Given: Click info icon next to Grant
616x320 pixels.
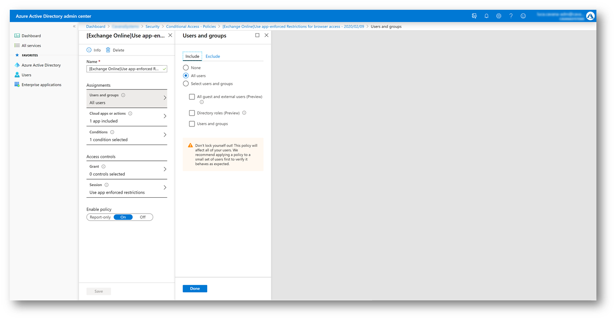Looking at the screenshot, I should (x=104, y=167).
